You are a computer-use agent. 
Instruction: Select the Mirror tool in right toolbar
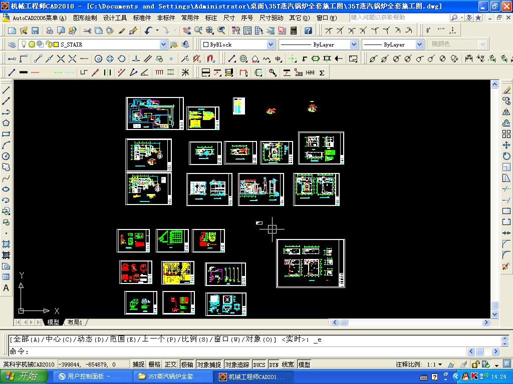tap(506, 112)
